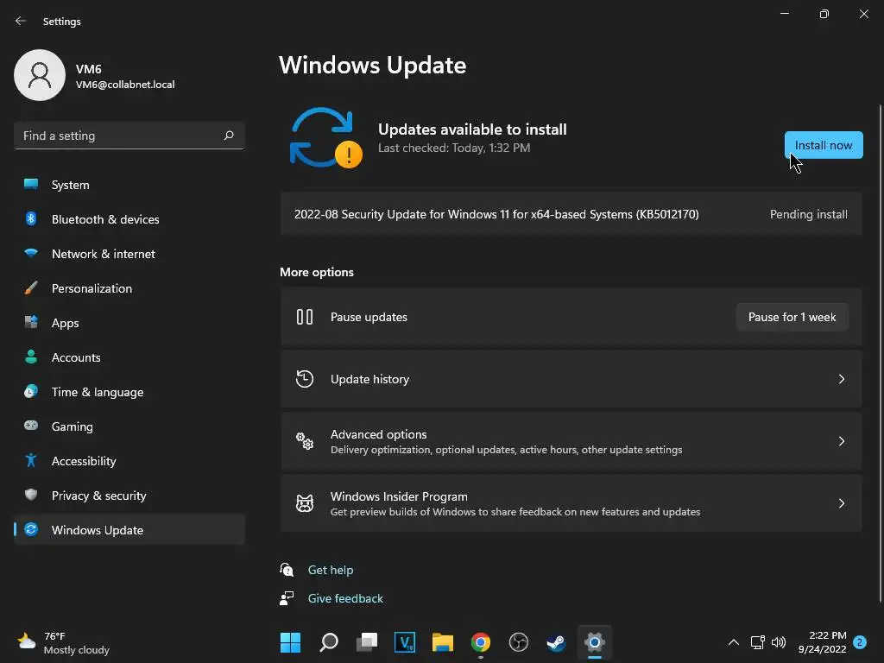Open Steam from the taskbar
This screenshot has height=663, width=884.
pyautogui.click(x=557, y=642)
